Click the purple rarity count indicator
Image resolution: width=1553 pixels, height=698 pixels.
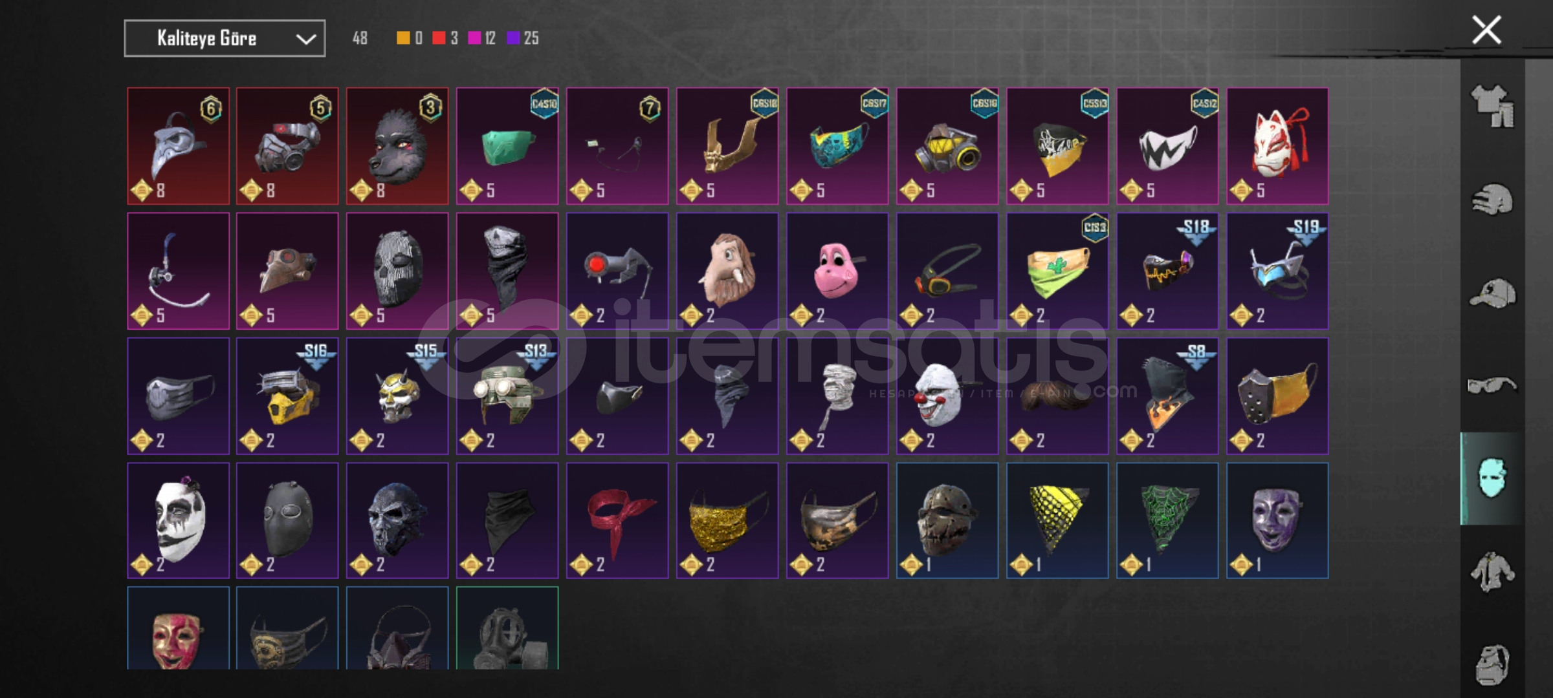pos(523,38)
